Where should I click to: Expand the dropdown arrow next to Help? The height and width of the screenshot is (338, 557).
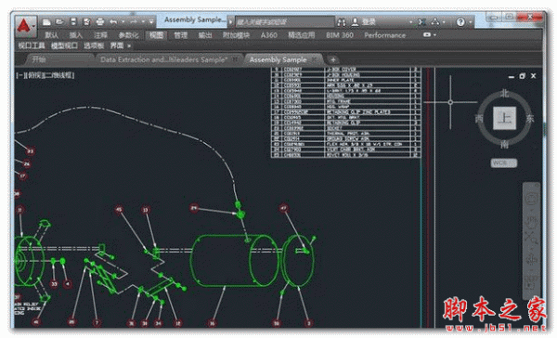[x=471, y=22]
